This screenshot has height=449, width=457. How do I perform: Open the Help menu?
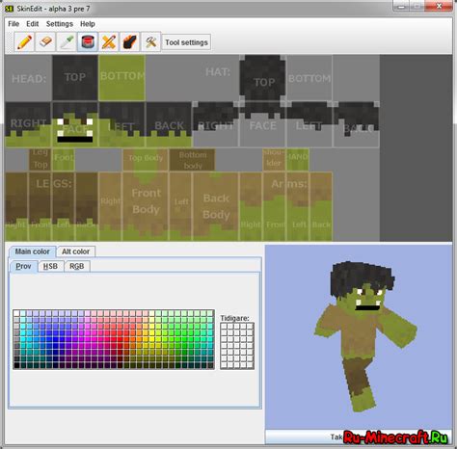point(88,24)
